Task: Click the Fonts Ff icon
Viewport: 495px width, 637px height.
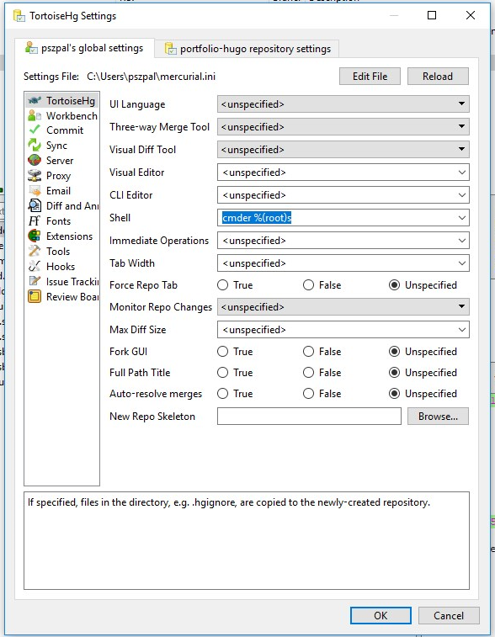Action: click(x=35, y=221)
